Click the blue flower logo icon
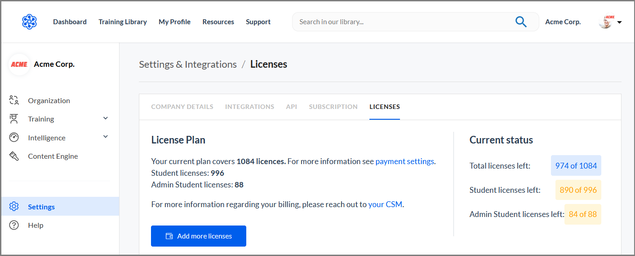Image resolution: width=635 pixels, height=256 pixels. pos(30,22)
